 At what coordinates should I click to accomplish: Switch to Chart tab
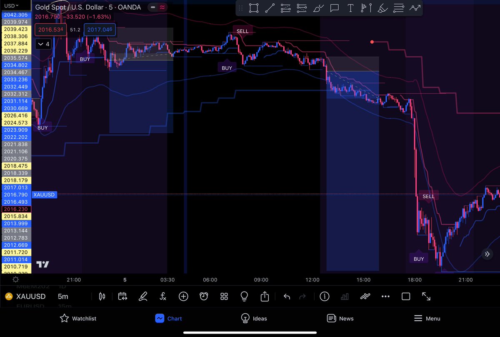click(x=168, y=318)
